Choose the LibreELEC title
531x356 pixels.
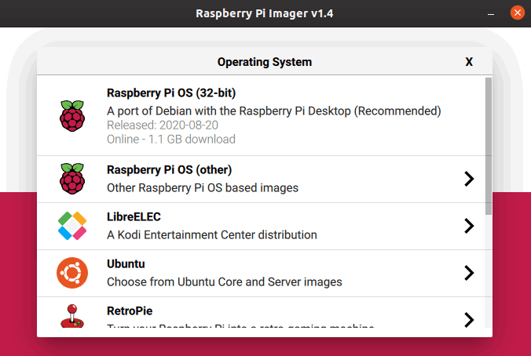pos(134,216)
